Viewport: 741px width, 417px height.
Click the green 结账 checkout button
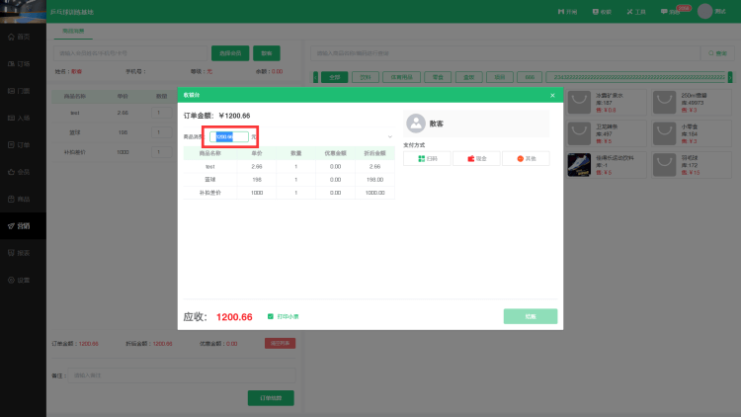[530, 316]
